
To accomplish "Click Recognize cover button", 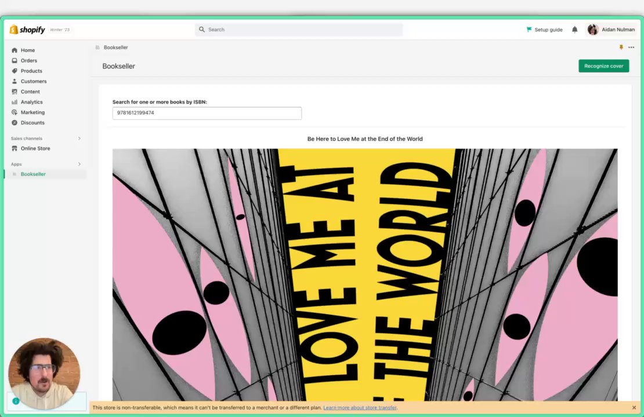I will [604, 66].
